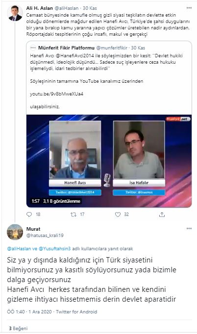Screen dimensions: 197x334
Task: Click the reply speech bubble icon
Action: pyautogui.click(x=29, y=215)
